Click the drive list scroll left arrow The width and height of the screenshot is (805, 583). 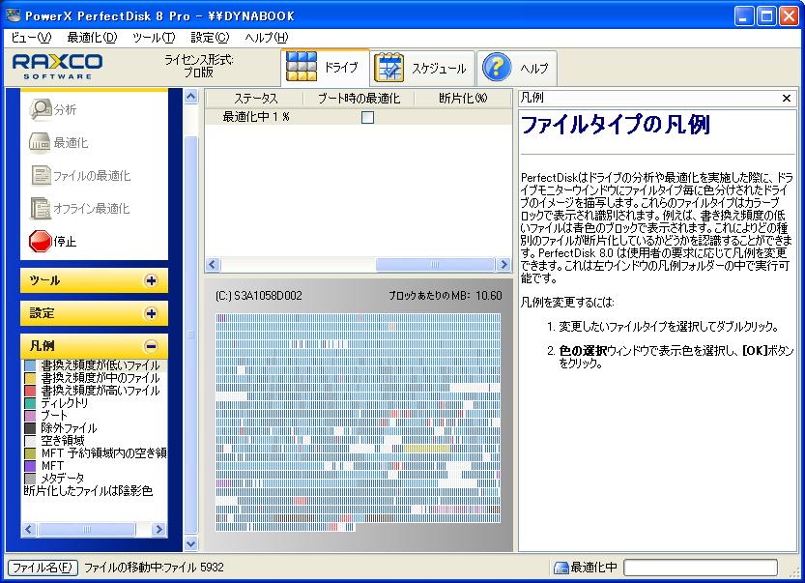tap(213, 265)
